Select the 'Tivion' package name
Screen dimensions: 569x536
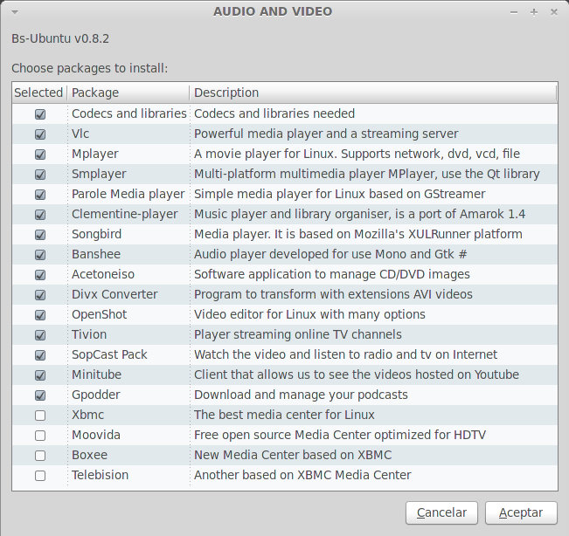89,334
